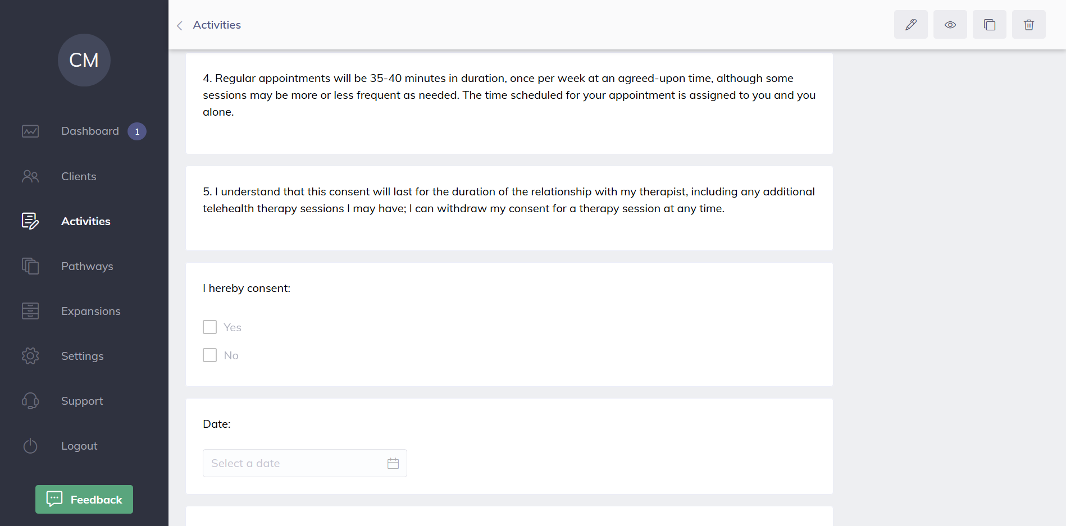Open the Expansions menu item
1066x526 pixels.
90,311
